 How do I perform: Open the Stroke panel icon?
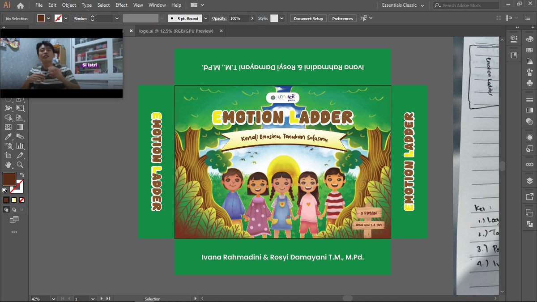530,98
